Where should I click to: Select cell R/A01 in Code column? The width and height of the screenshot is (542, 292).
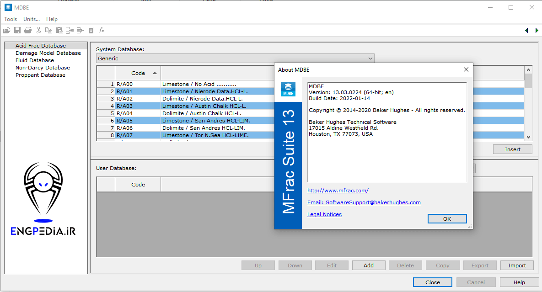click(138, 91)
